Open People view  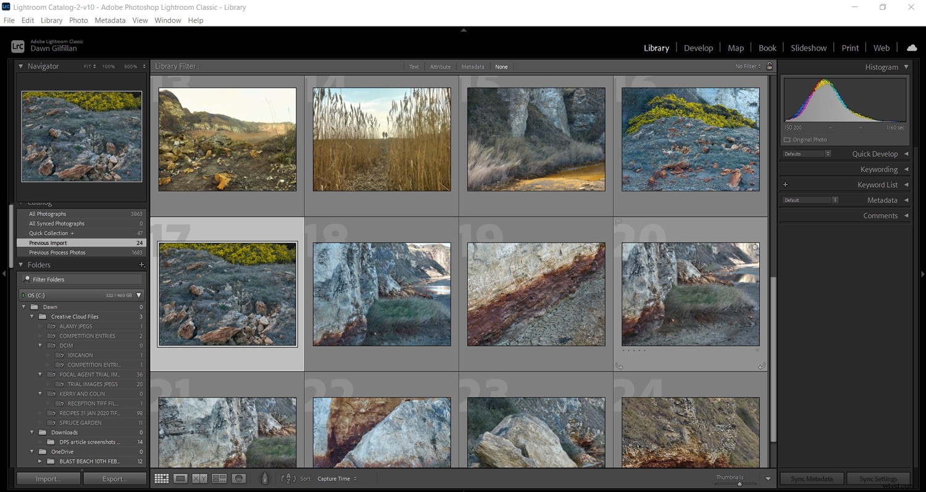[x=238, y=478]
